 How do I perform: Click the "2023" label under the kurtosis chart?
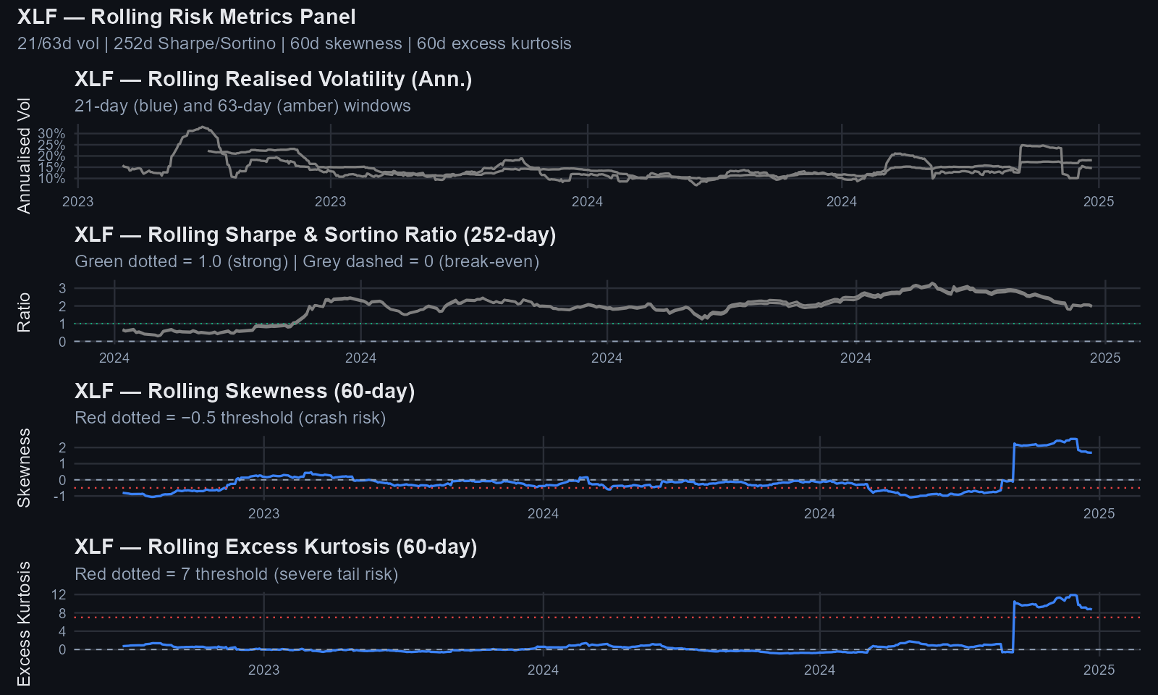[x=263, y=670]
